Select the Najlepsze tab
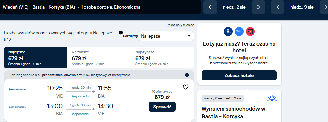Image resolution: width=328 pixels, height=122 pixels. 36,58
